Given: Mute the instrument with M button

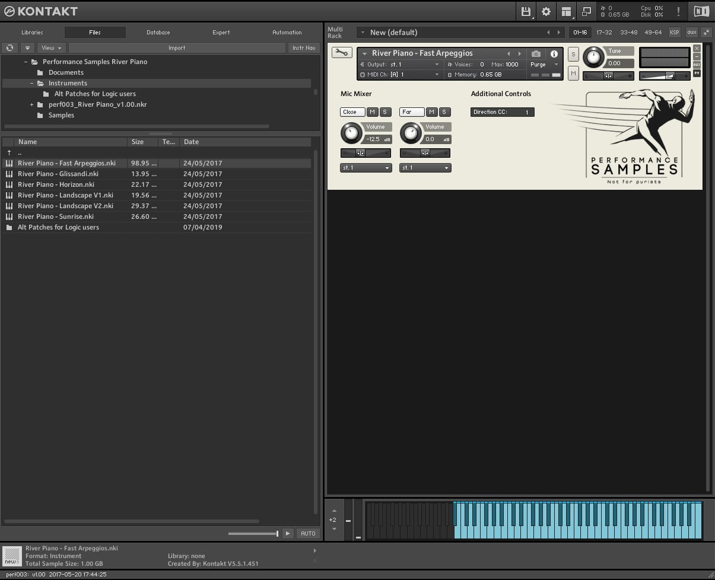Looking at the screenshot, I should click(573, 73).
